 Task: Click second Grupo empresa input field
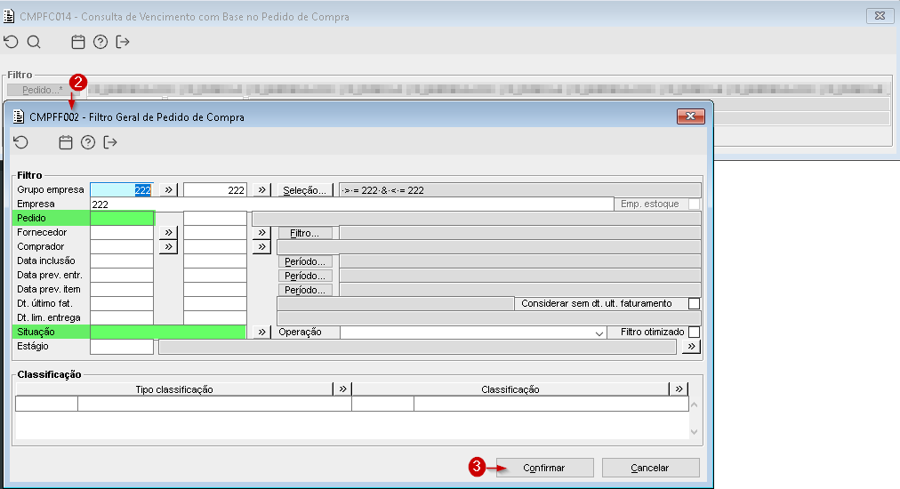coord(215,190)
